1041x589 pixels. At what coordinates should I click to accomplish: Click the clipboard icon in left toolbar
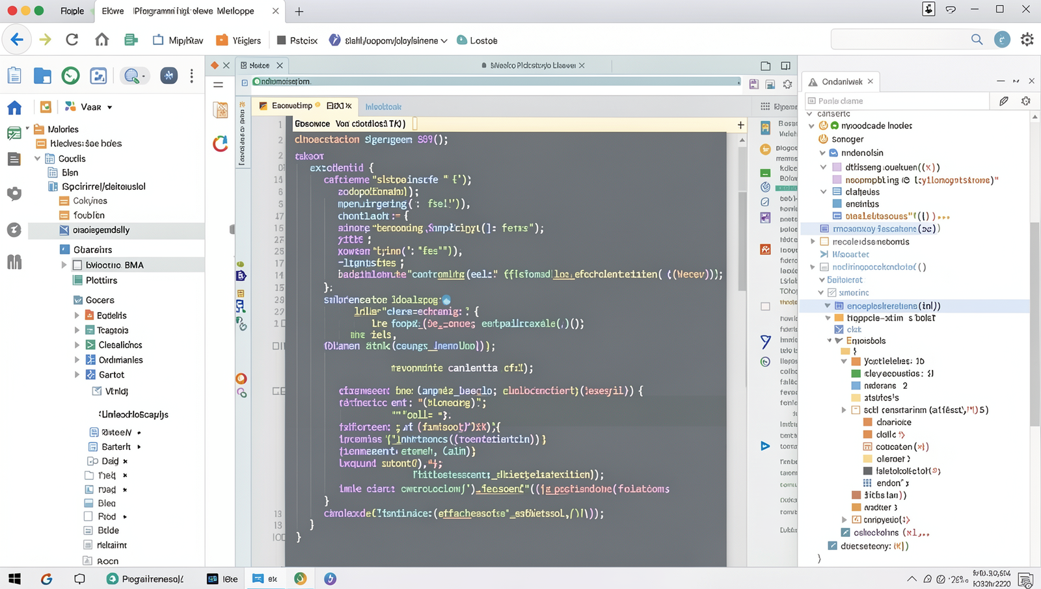point(14,75)
